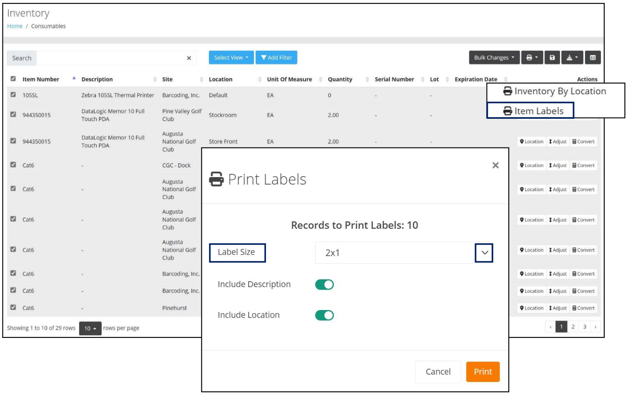The width and height of the screenshot is (628, 395).
Task: Open the Label Size 2x1 dropdown
Action: point(404,252)
